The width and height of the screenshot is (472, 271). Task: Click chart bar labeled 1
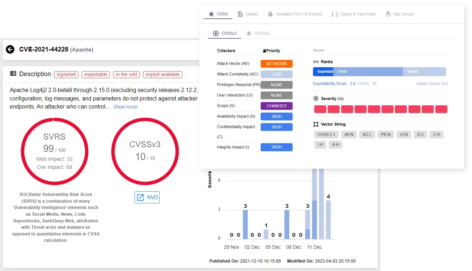[x=266, y=234]
